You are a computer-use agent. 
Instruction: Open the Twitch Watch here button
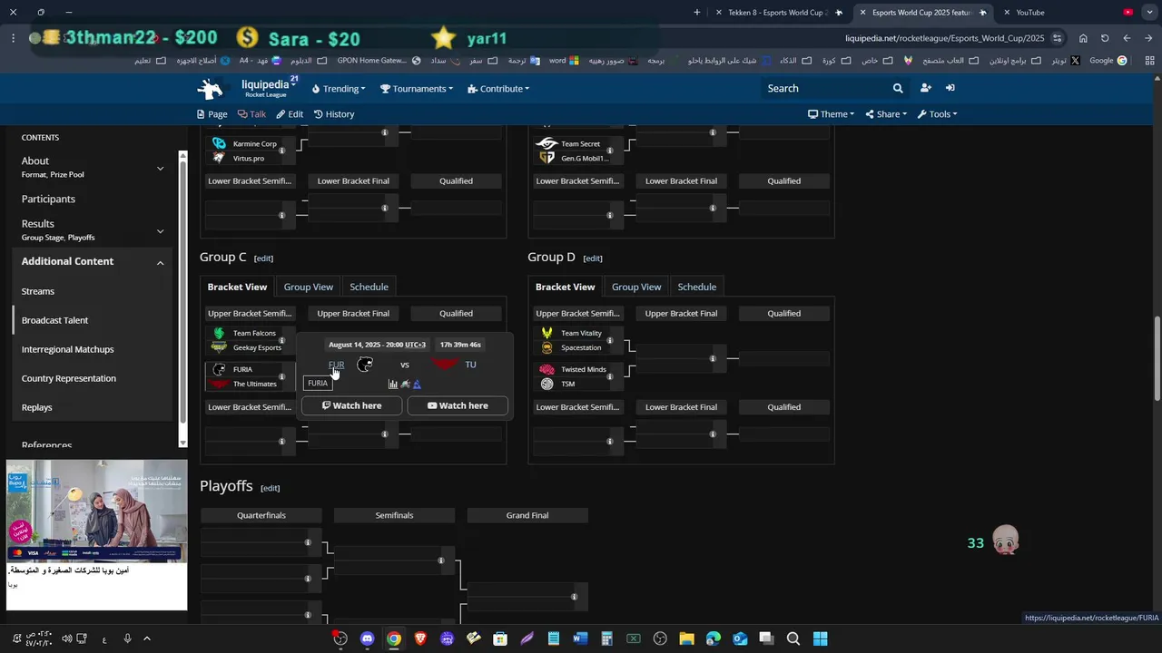pos(351,405)
